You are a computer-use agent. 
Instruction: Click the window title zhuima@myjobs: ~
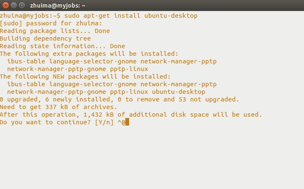tap(58, 5)
